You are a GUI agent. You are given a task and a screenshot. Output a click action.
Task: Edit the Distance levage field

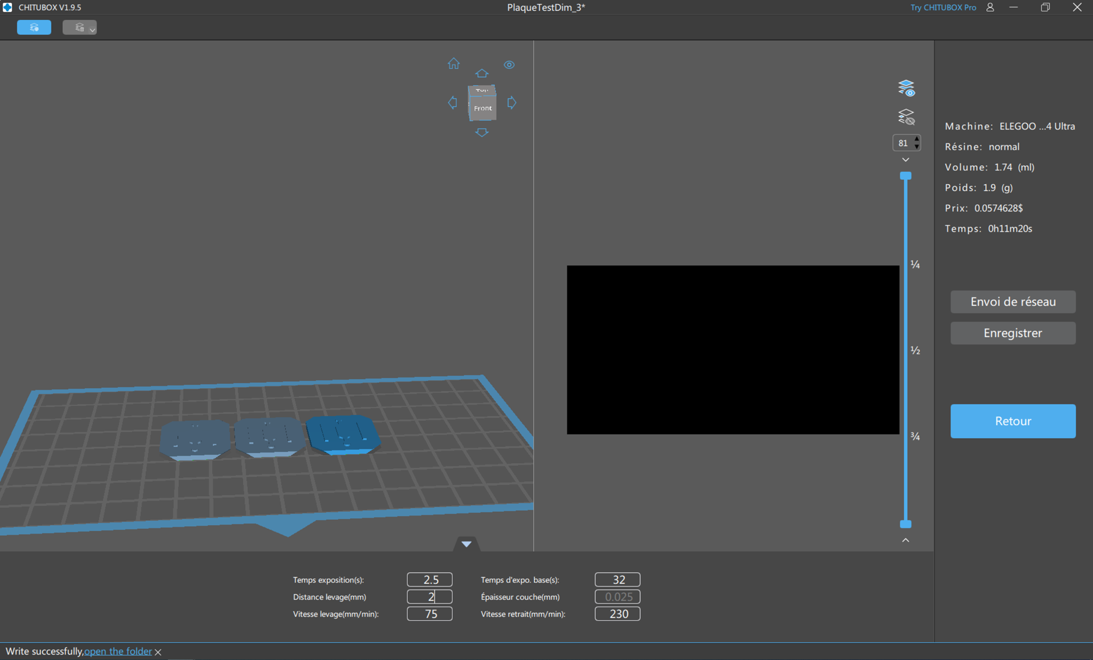click(430, 597)
